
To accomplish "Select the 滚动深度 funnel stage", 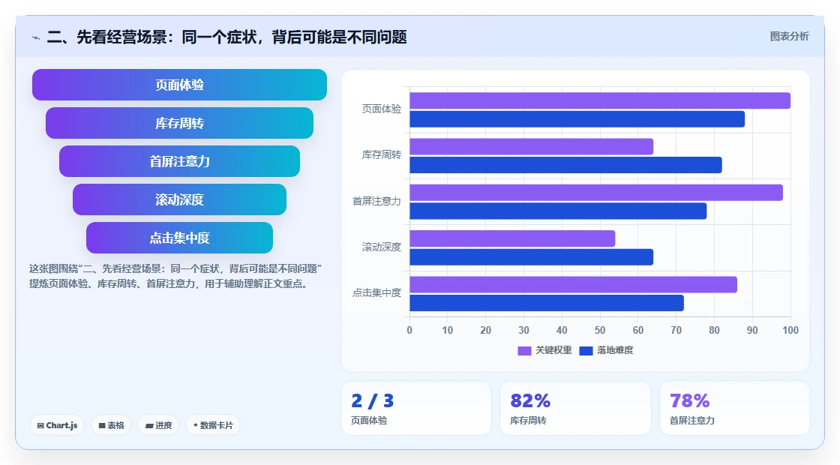I will click(x=179, y=199).
